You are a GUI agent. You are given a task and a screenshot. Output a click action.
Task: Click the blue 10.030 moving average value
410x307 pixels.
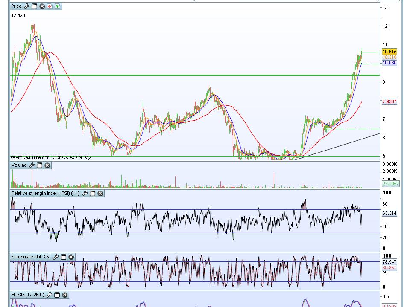(x=389, y=63)
